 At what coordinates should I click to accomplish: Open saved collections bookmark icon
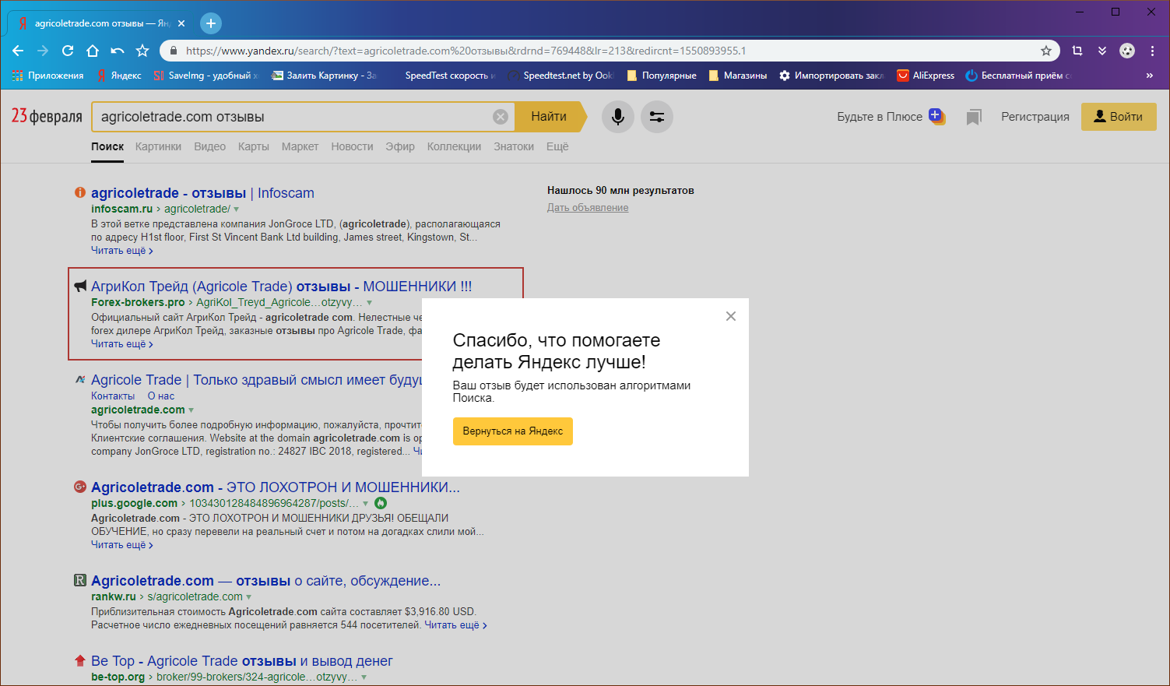click(973, 117)
